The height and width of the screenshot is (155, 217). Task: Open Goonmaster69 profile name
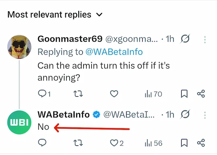click(70, 39)
